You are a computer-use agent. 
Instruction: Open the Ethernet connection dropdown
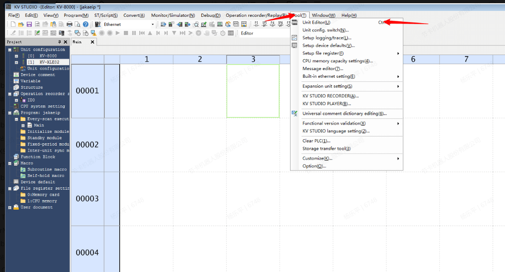pyautogui.click(x=153, y=24)
